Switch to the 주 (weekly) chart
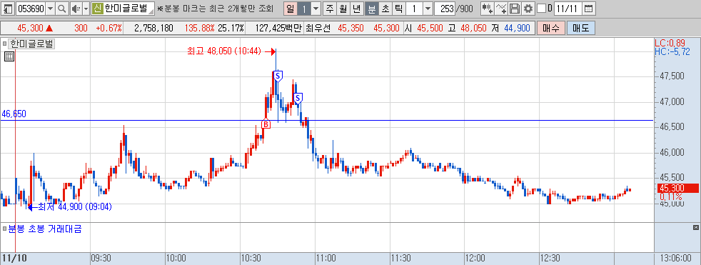Viewport: 701px width, 265px height. coord(330,9)
